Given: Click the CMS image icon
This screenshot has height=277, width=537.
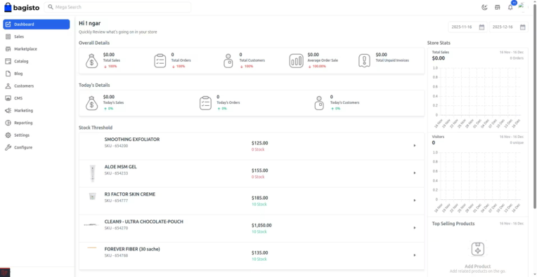Looking at the screenshot, I should pyautogui.click(x=8, y=98).
